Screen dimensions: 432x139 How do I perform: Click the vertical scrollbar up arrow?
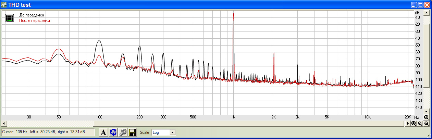[427, 13]
